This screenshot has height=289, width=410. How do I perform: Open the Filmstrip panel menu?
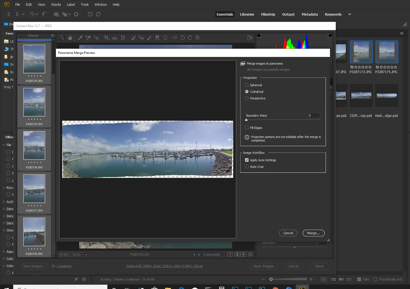(x=53, y=36)
